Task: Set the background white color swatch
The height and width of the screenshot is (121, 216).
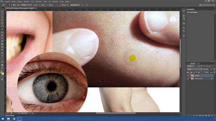Action: point(3,74)
